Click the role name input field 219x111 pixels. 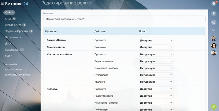click(x=124, y=19)
